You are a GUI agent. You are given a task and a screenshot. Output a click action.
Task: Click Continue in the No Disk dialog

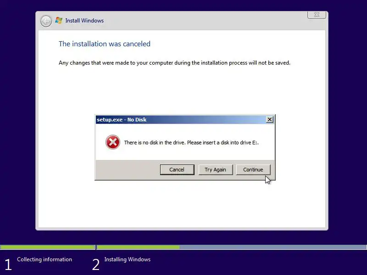pyautogui.click(x=253, y=170)
